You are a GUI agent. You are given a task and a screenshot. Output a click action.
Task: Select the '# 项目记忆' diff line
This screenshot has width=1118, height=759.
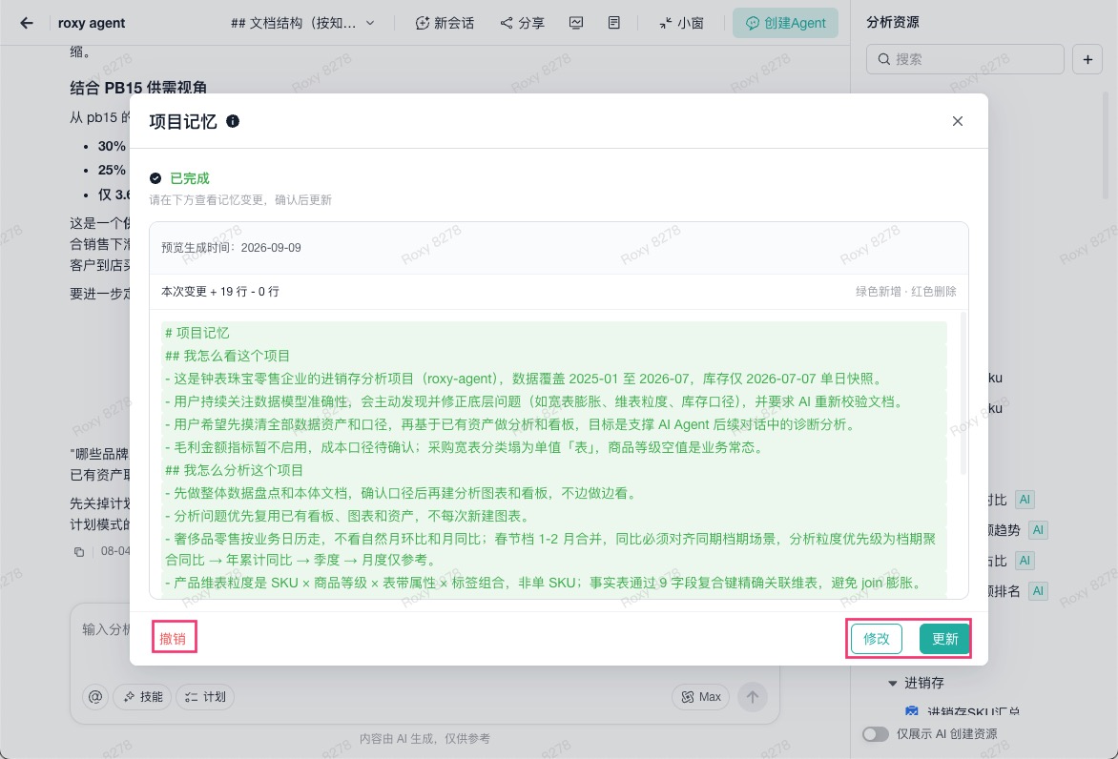tap(197, 333)
